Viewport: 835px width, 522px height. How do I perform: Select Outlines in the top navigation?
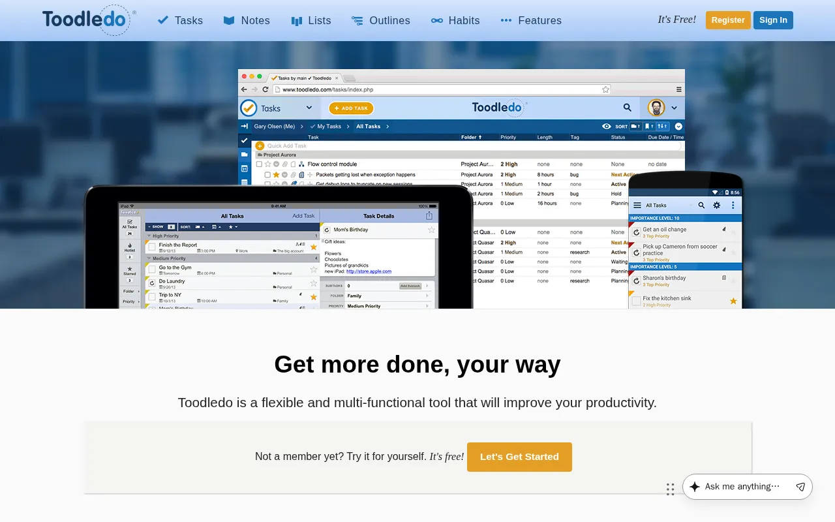(x=381, y=20)
